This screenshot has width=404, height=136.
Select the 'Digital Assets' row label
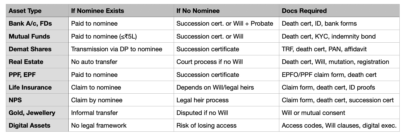point(37,125)
